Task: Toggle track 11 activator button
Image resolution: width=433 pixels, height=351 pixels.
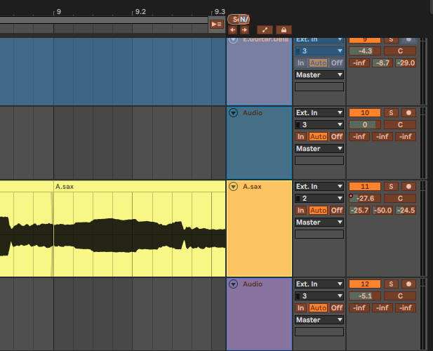Action: pos(364,186)
